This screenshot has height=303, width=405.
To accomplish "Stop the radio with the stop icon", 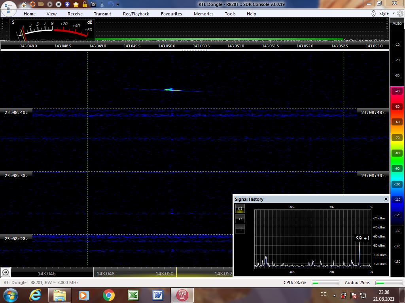I will (x=59, y=4).
